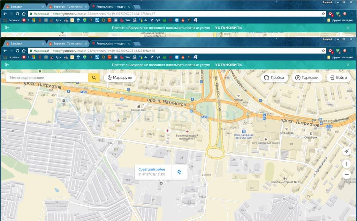The height and width of the screenshot is (221, 357).
Task: Open the Wik bookmark in the lower window
Action: click(x=125, y=57)
